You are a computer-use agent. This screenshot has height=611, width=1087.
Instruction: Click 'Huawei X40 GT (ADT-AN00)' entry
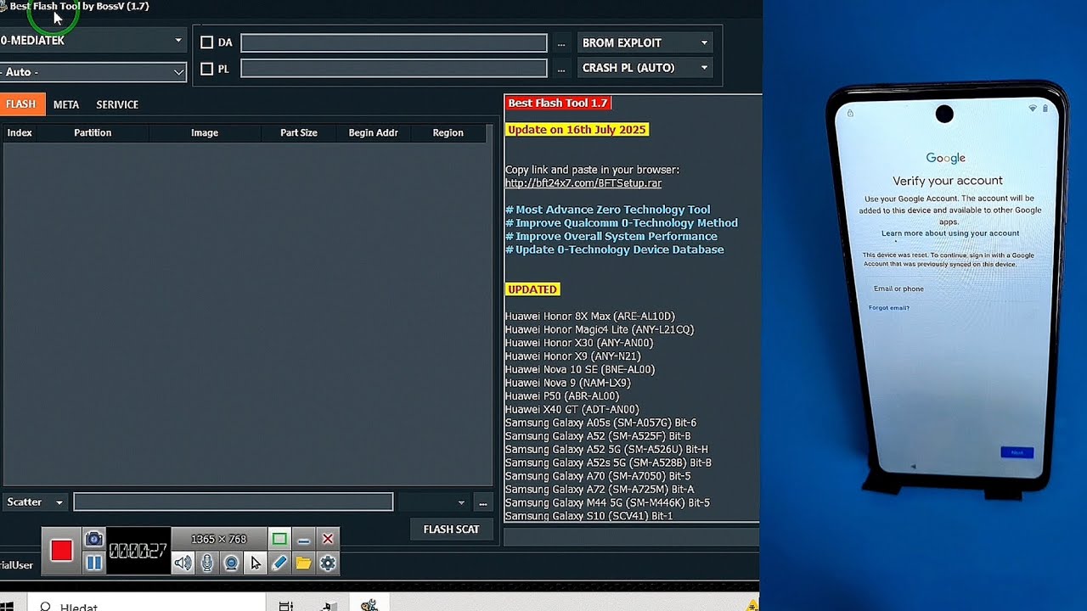(x=572, y=409)
